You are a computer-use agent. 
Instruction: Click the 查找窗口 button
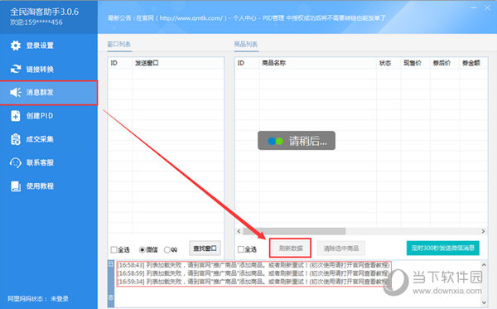(x=205, y=249)
